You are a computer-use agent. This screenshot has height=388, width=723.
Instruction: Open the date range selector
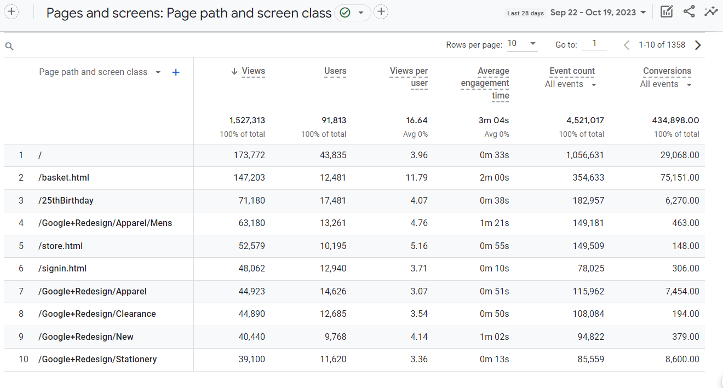point(598,11)
